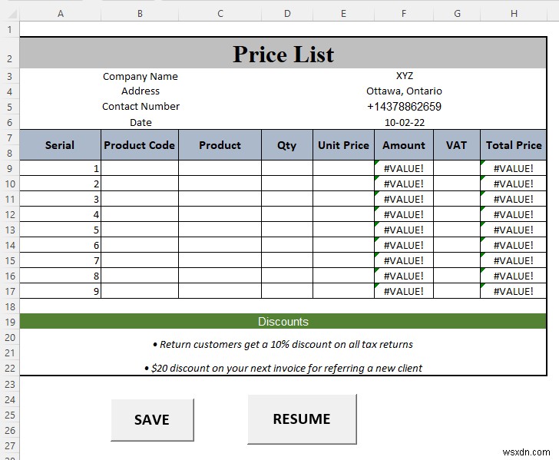Select row 1 header
This screenshot has height=460, width=559.
tap(10, 29)
